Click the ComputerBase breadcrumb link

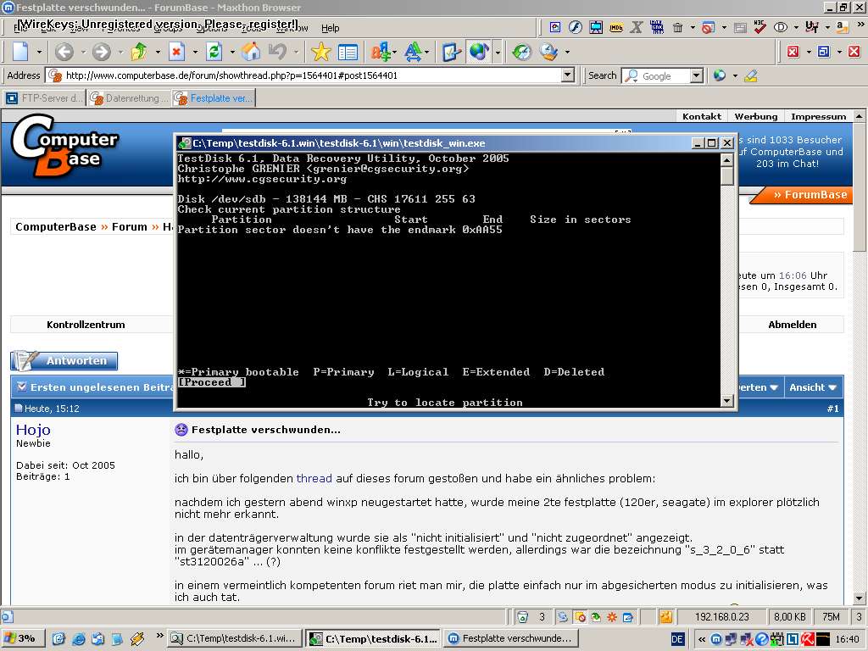pyautogui.click(x=55, y=227)
